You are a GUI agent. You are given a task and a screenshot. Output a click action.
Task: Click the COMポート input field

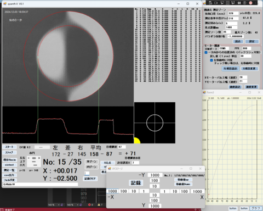[224, 48]
